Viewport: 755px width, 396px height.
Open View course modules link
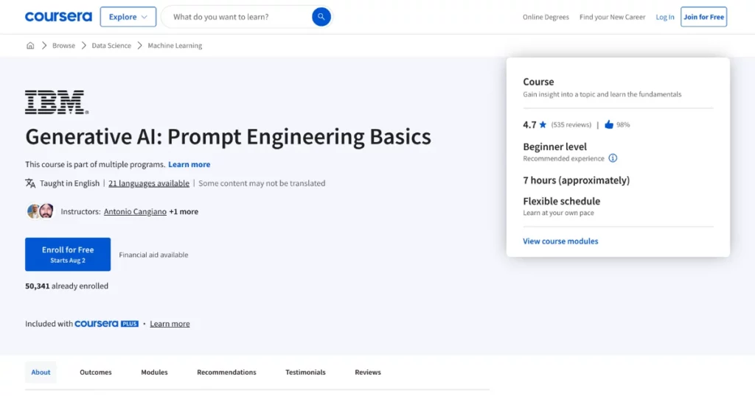[x=560, y=241]
